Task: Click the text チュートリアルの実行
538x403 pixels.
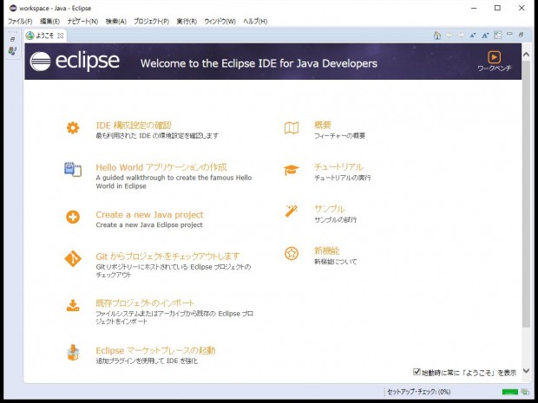Action: click(x=343, y=178)
